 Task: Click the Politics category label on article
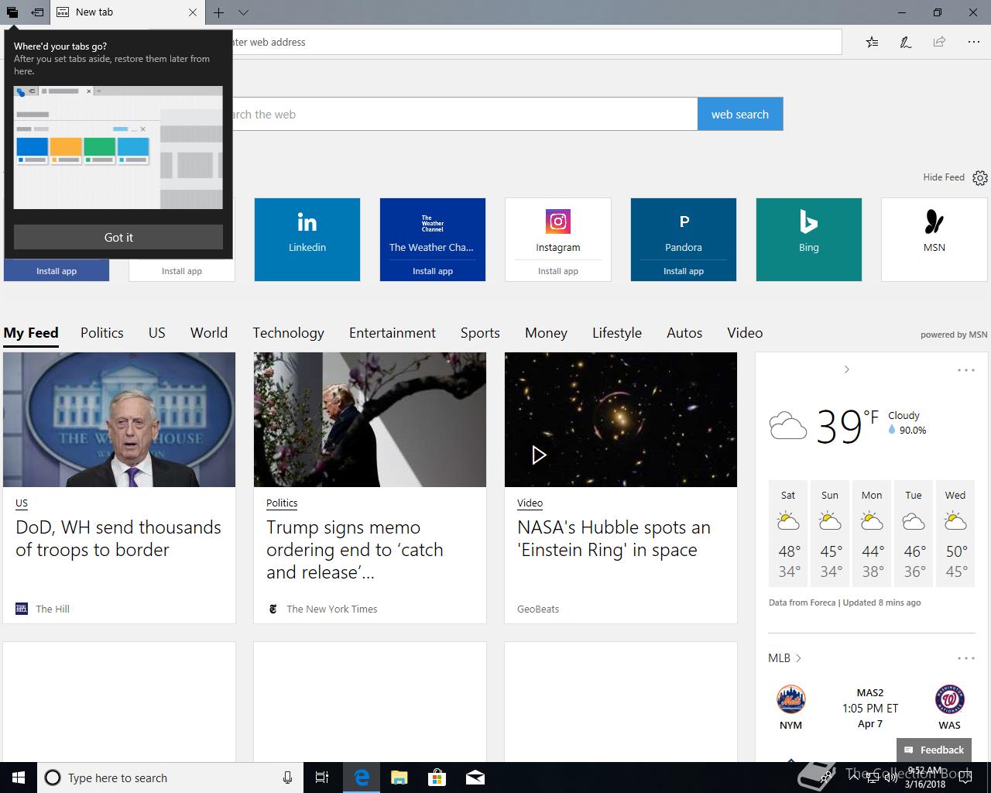click(x=282, y=503)
